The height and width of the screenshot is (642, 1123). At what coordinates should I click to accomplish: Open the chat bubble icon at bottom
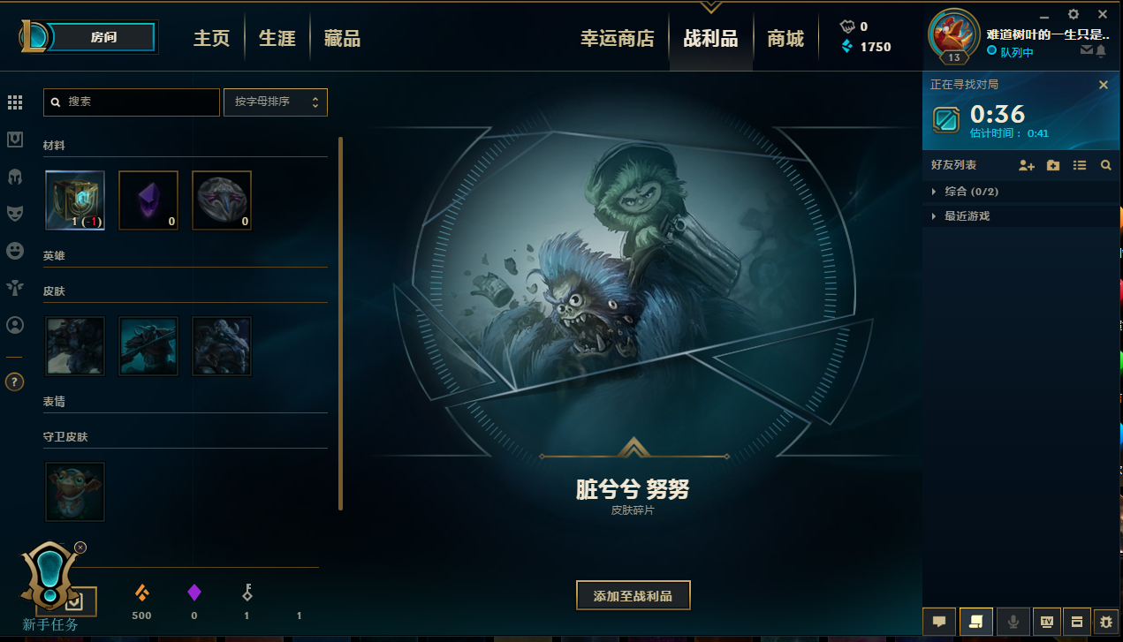tap(939, 622)
